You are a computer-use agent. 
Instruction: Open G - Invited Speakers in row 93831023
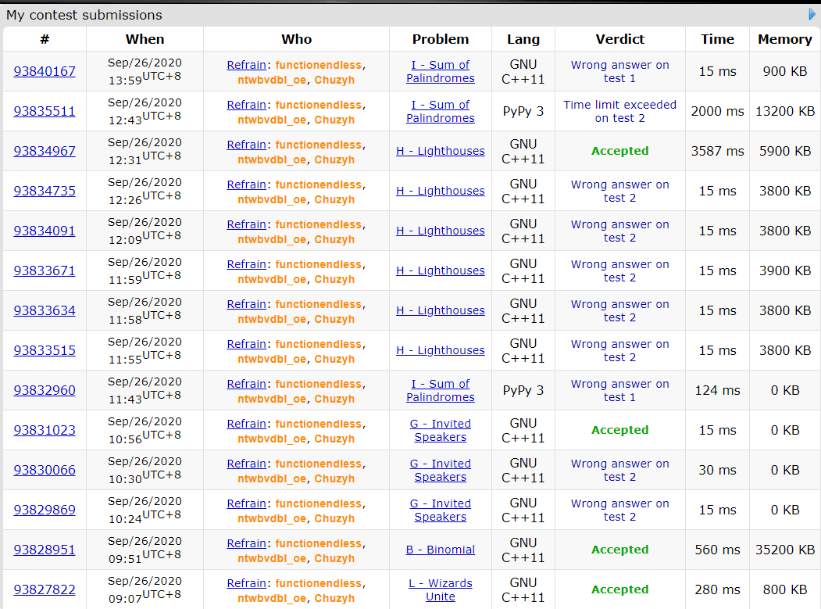coord(441,430)
